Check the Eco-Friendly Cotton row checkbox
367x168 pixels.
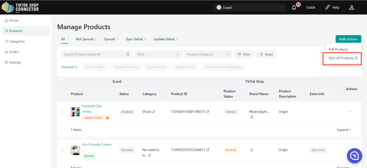pyautogui.click(x=62, y=150)
